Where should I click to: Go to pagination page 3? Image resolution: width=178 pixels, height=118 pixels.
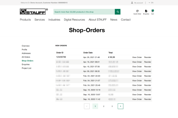pos(112,106)
